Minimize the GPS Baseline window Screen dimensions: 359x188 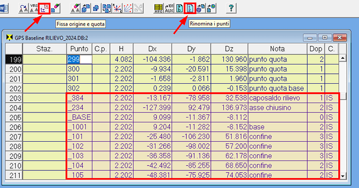tap(310, 37)
